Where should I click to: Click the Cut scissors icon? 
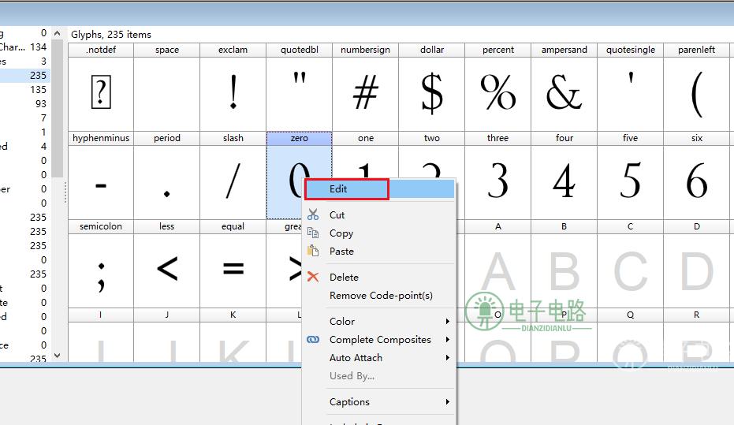point(313,214)
